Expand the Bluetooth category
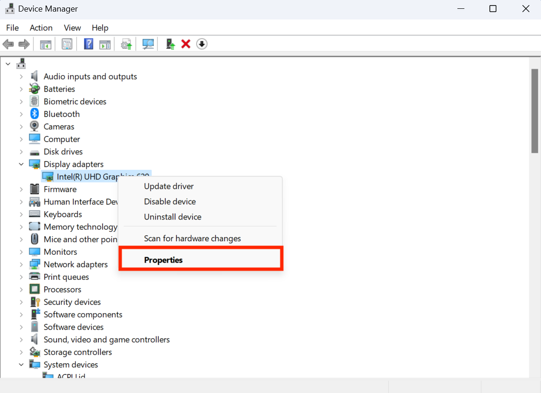Image resolution: width=541 pixels, height=393 pixels. [21, 114]
